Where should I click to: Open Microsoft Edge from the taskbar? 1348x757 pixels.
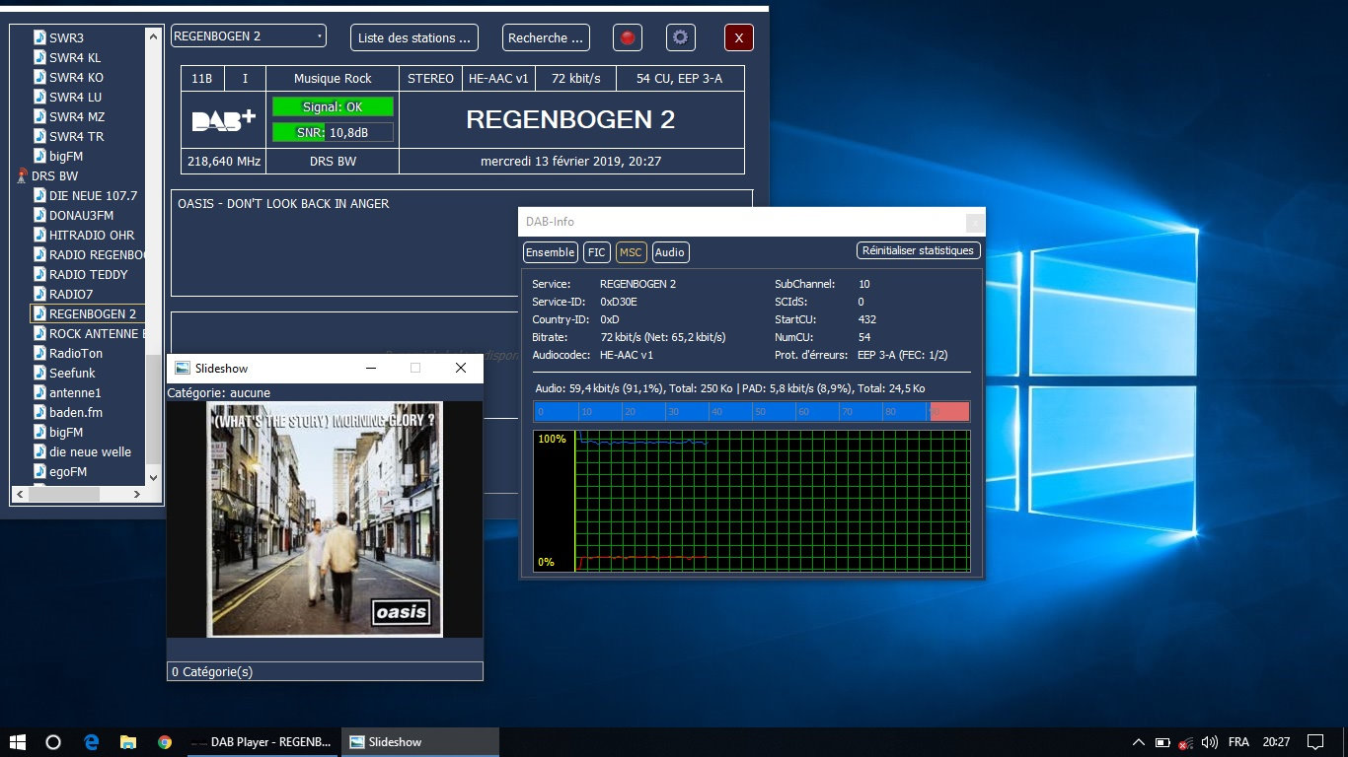pyautogui.click(x=91, y=742)
